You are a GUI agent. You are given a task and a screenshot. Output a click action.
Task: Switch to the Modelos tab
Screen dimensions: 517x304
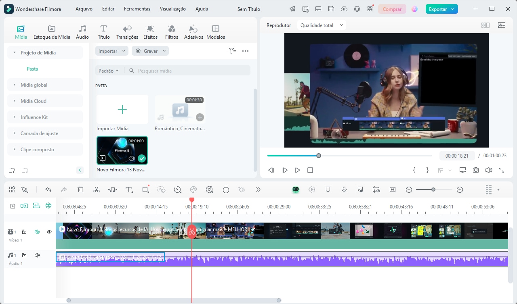tap(216, 32)
